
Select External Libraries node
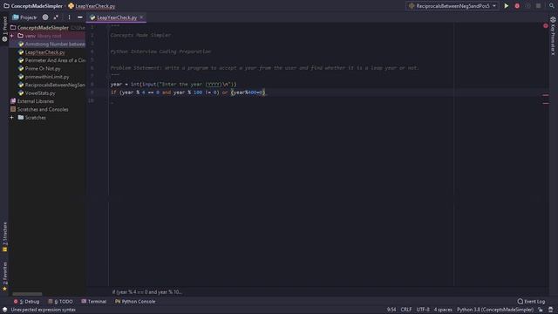click(35, 101)
